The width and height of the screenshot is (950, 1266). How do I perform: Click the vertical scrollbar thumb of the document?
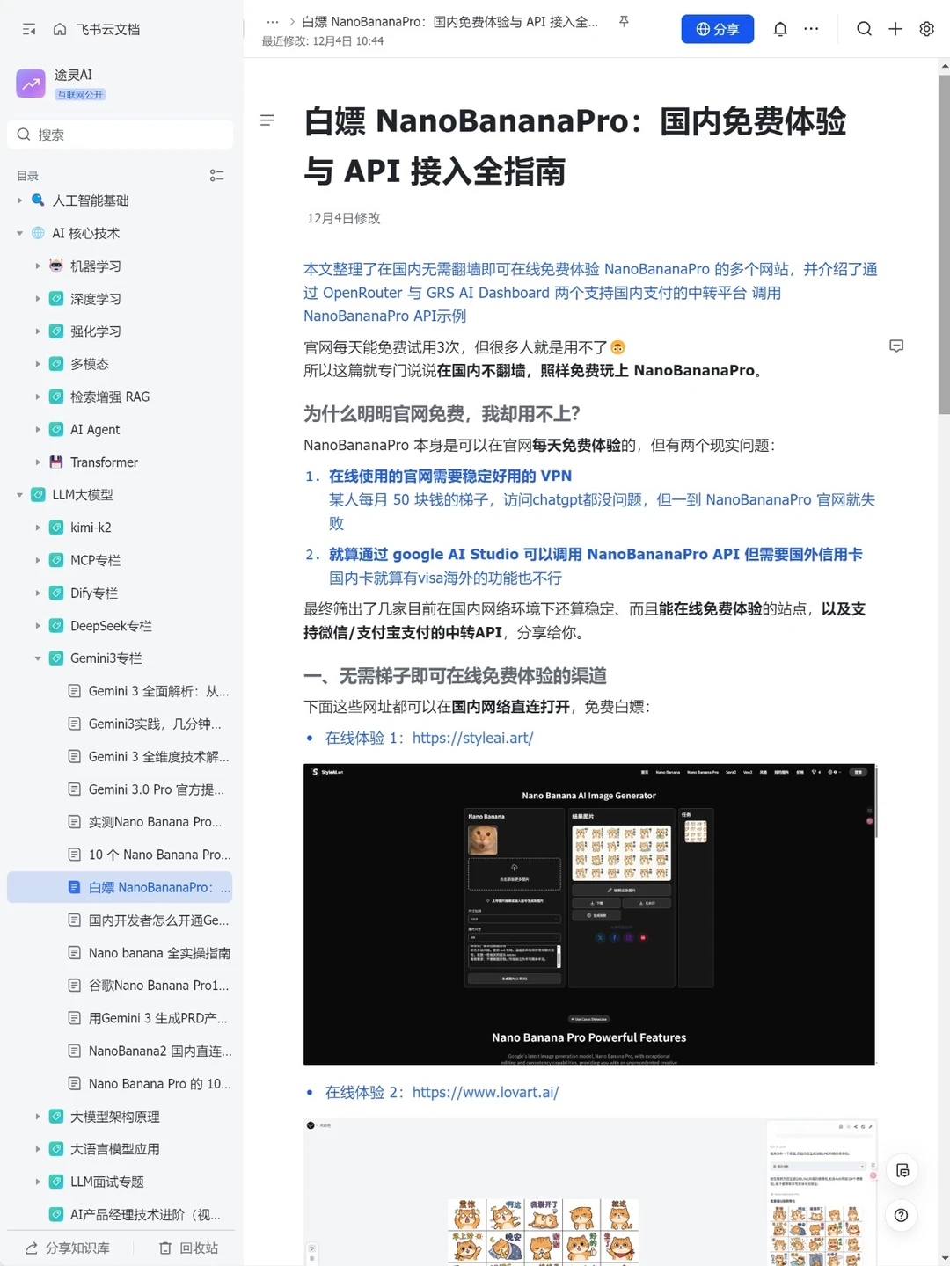944,244
